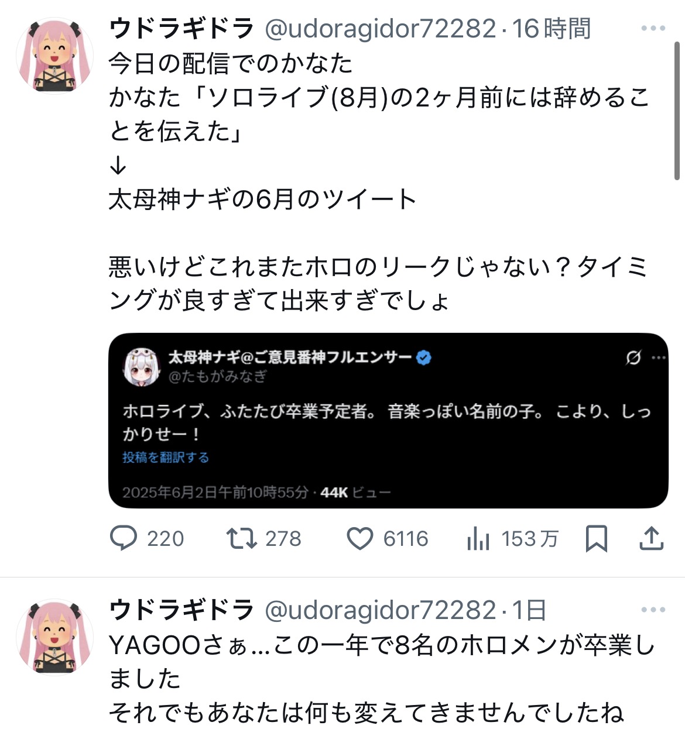Open profile avatar of second tweet
Image resolution: width=685 pixels, height=729 pixels.
[x=54, y=637]
